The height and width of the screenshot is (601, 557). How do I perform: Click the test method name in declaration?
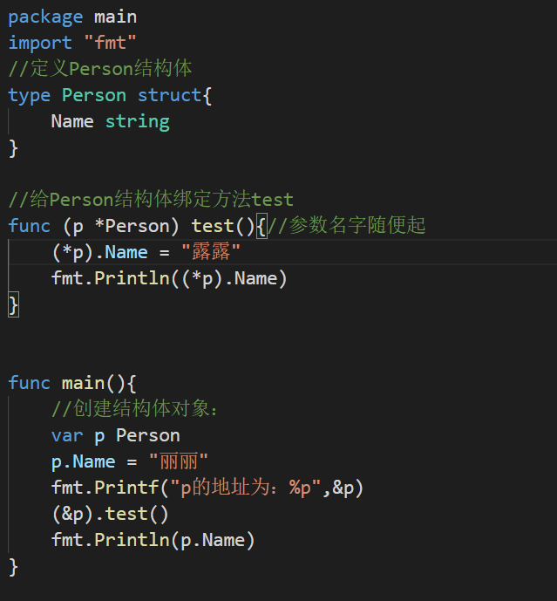213,226
